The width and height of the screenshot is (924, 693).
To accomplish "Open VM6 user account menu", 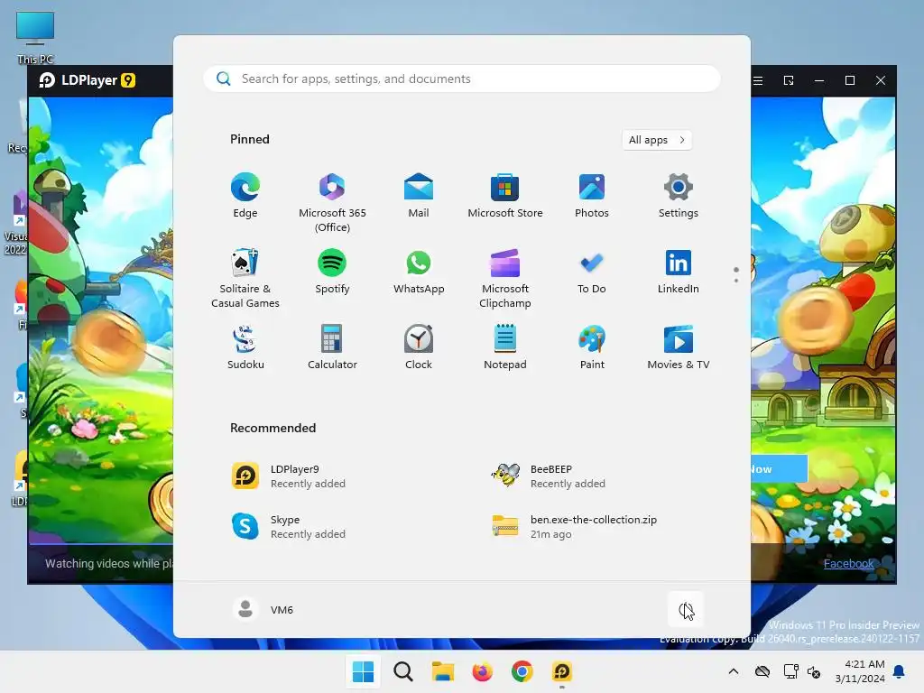I will [x=263, y=609].
